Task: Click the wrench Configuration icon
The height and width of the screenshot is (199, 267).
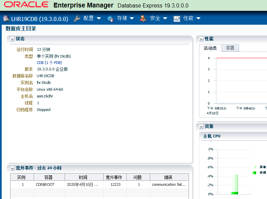Action: coord(77,19)
